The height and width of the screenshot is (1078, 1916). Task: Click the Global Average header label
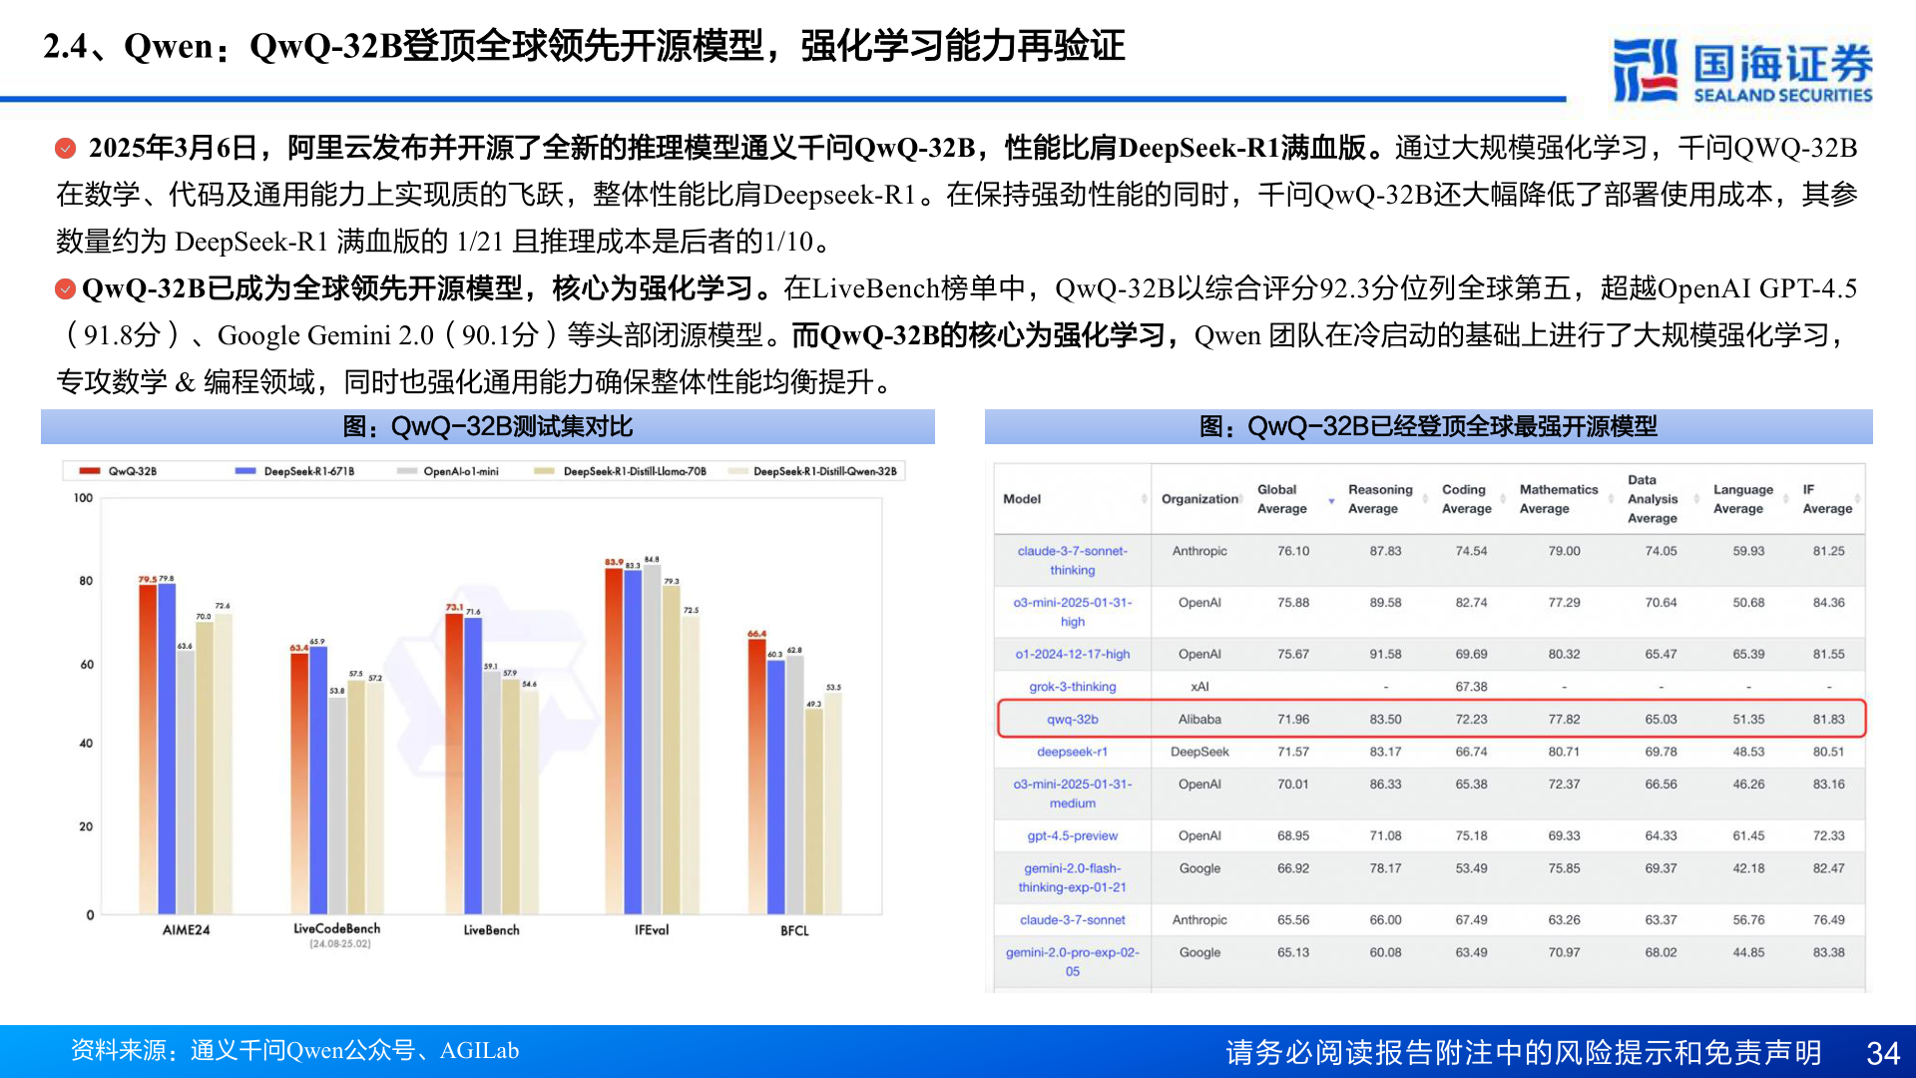pyautogui.click(x=1281, y=499)
